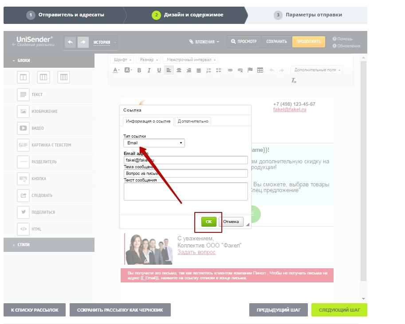Switch to the Дополнительно tab
405x324 pixels.
coord(193,121)
